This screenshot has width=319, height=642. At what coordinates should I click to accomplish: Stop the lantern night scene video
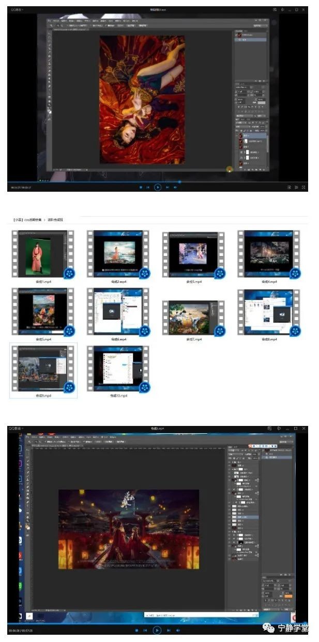[136, 630]
